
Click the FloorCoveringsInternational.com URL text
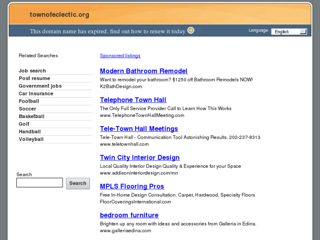pos(136,202)
